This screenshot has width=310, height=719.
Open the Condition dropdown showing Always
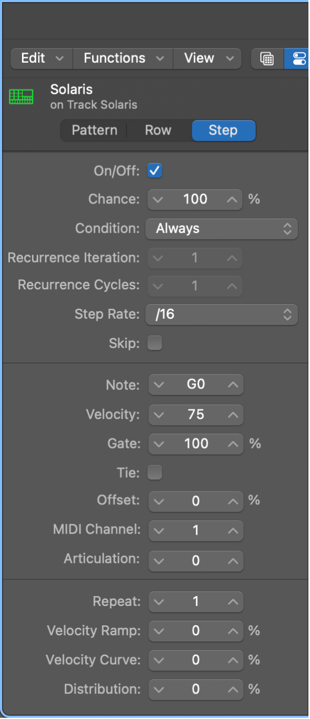pos(221,229)
